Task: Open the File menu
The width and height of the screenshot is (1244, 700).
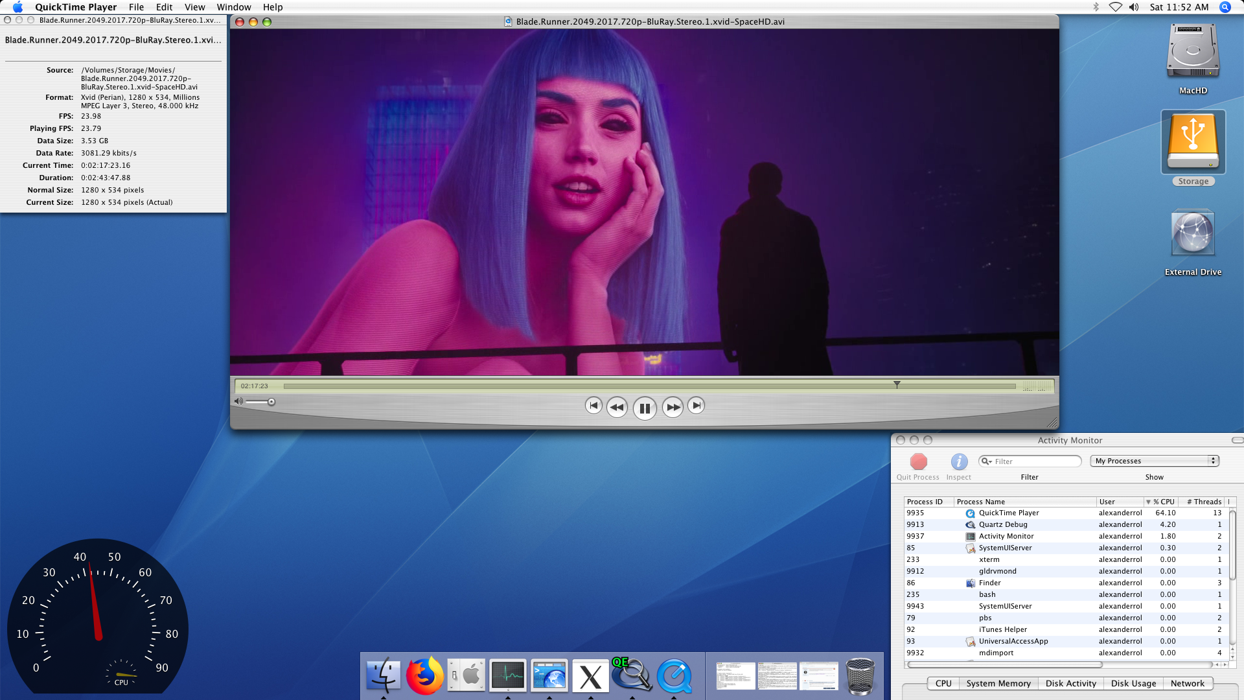Action: 136,7
